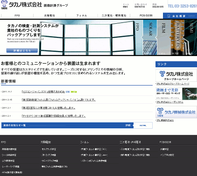Click the 詳細はこちら banner button

(22, 51)
